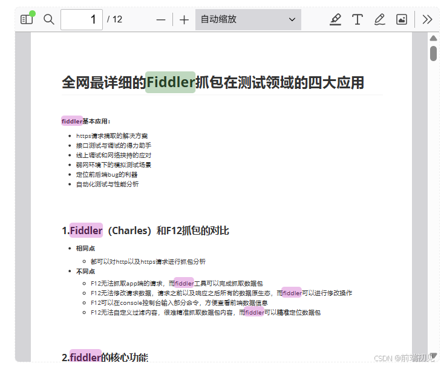The width and height of the screenshot is (441, 366).
Task: Zoom out with the minus button
Action: [x=161, y=20]
